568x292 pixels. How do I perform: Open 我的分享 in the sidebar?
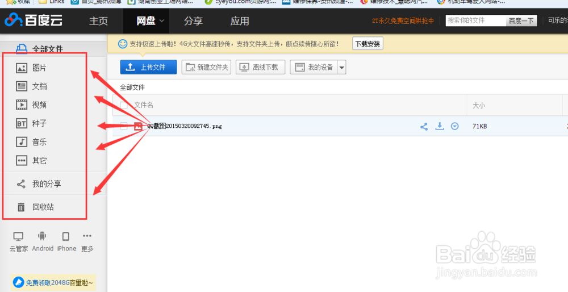47,183
